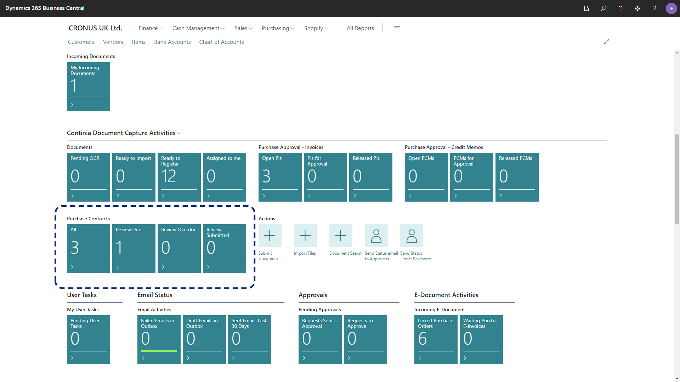Open the hamburger menu icon
This screenshot has height=382, width=680.
tap(397, 28)
